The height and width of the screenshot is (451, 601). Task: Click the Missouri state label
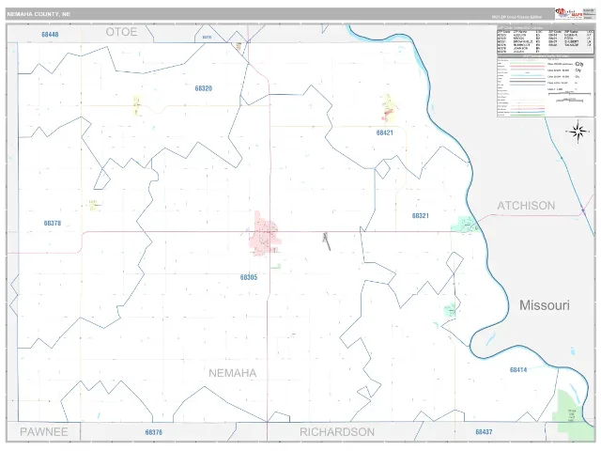point(545,305)
